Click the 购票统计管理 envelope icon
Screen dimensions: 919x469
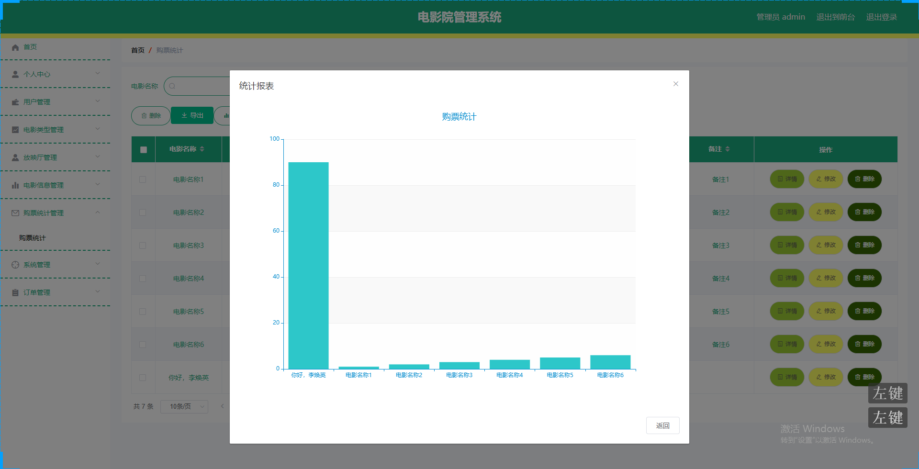pyautogui.click(x=15, y=213)
